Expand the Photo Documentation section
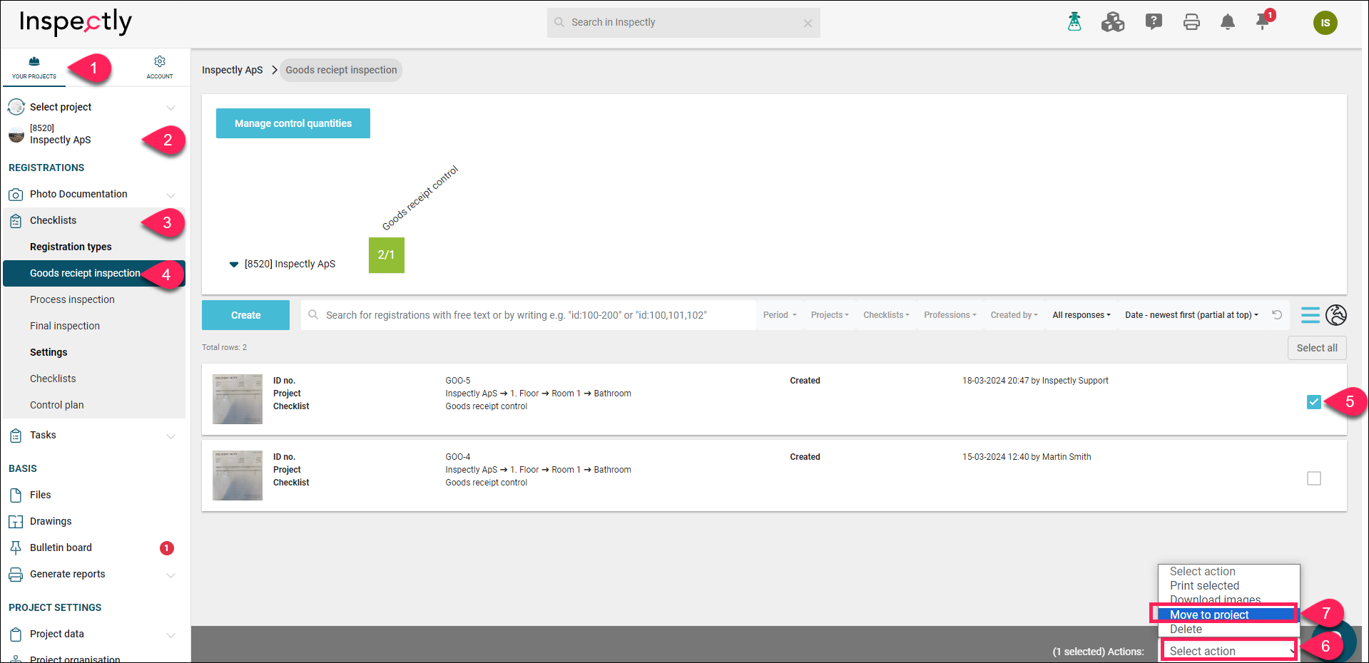Viewport: 1369px width, 663px height. coord(171,195)
